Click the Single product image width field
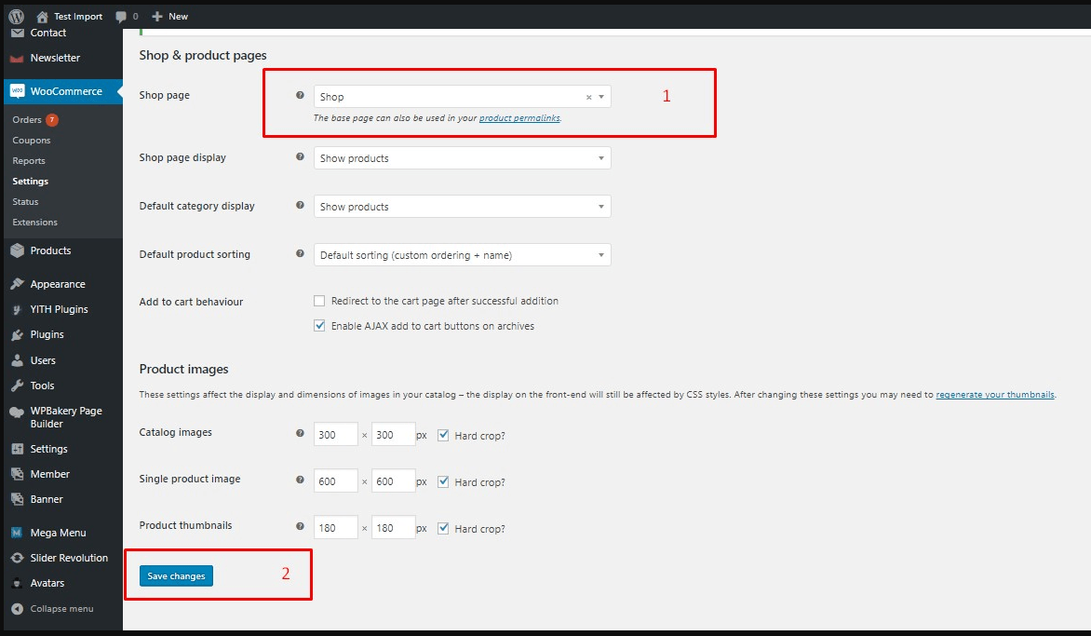 pyautogui.click(x=335, y=480)
